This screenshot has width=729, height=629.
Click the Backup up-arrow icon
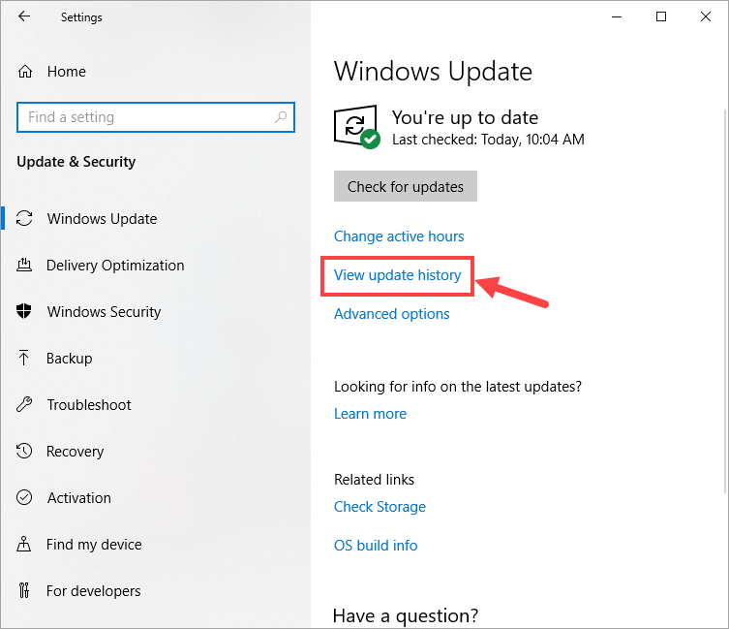click(x=23, y=358)
